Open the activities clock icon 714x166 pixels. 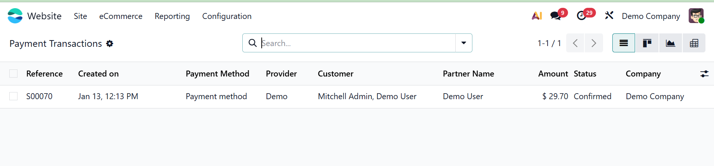(581, 16)
